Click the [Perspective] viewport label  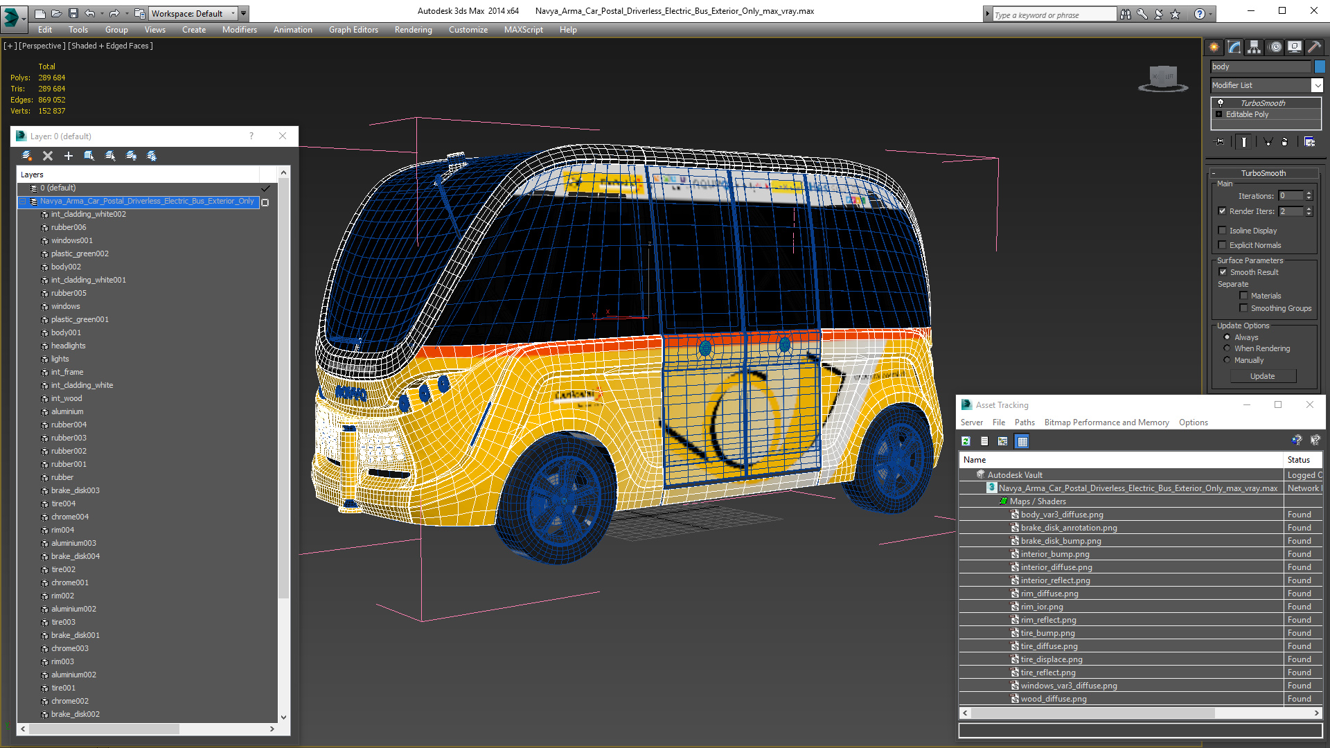coord(42,46)
